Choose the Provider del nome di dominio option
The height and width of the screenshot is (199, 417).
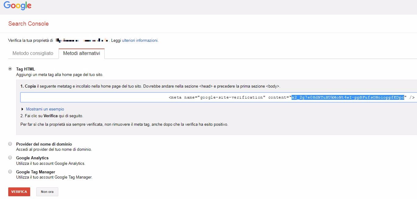coord(10,144)
